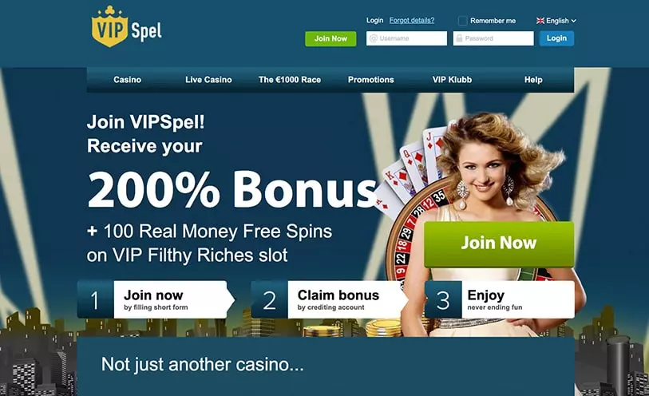The width and height of the screenshot is (649, 396).
Task: Expand the English language dropdown
Action: point(556,21)
